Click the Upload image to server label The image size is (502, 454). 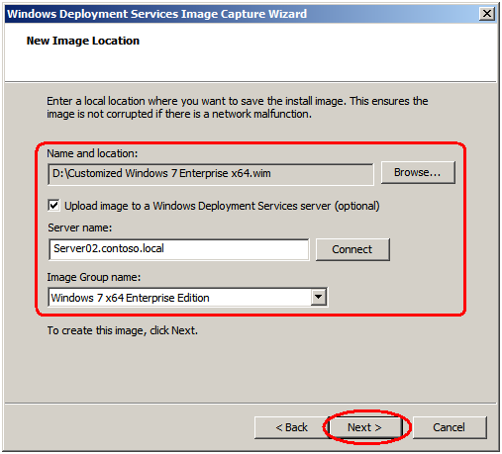tap(222, 206)
